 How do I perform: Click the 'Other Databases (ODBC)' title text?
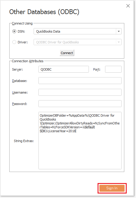[x=44, y=12]
